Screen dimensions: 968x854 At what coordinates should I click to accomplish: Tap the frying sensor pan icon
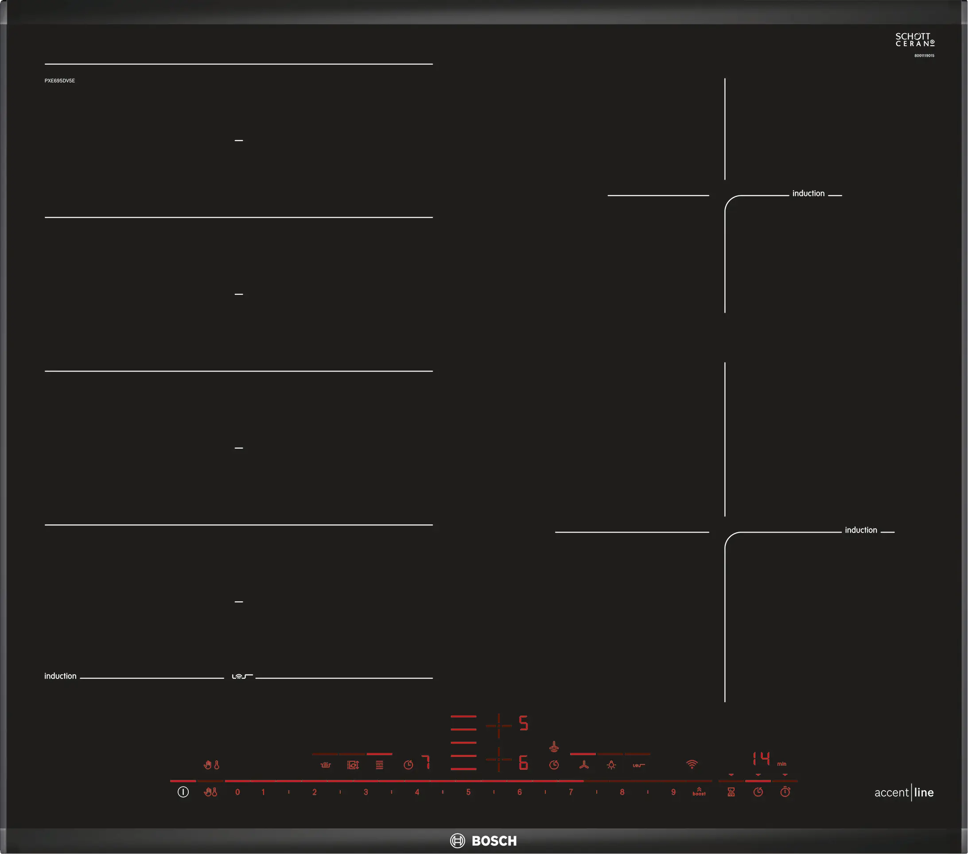click(325, 765)
